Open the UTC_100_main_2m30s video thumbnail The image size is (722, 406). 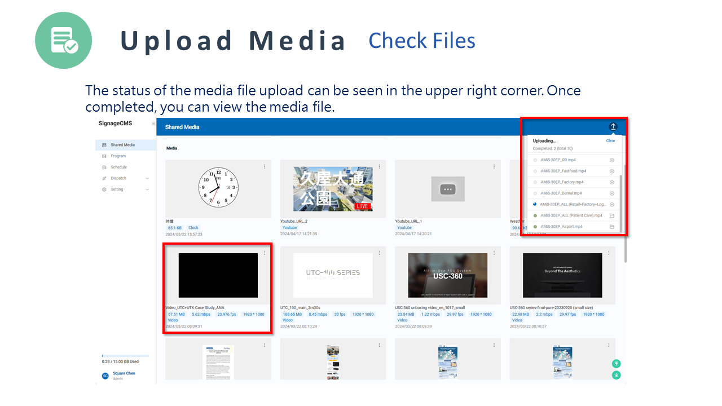(333, 275)
